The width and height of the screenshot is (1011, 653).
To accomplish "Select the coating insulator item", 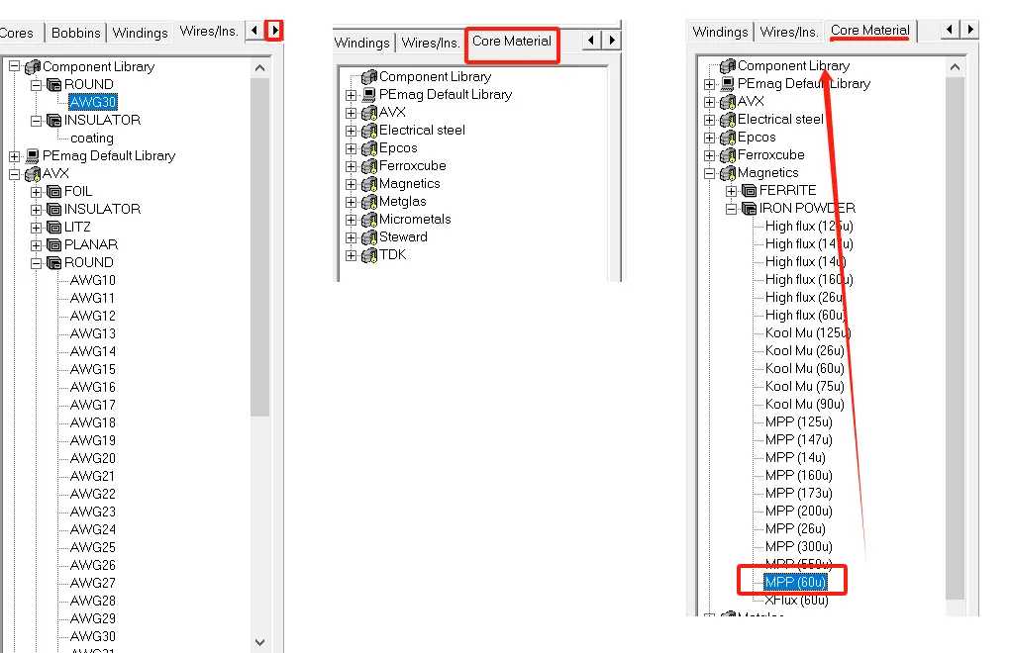I will coord(92,138).
